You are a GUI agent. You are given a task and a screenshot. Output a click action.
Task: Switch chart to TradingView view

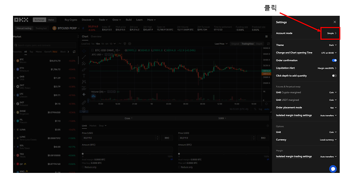(x=247, y=44)
